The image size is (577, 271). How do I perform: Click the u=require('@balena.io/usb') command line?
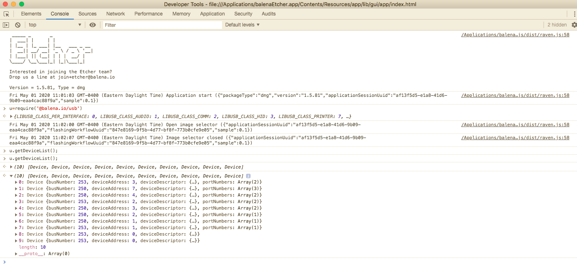tap(46, 108)
